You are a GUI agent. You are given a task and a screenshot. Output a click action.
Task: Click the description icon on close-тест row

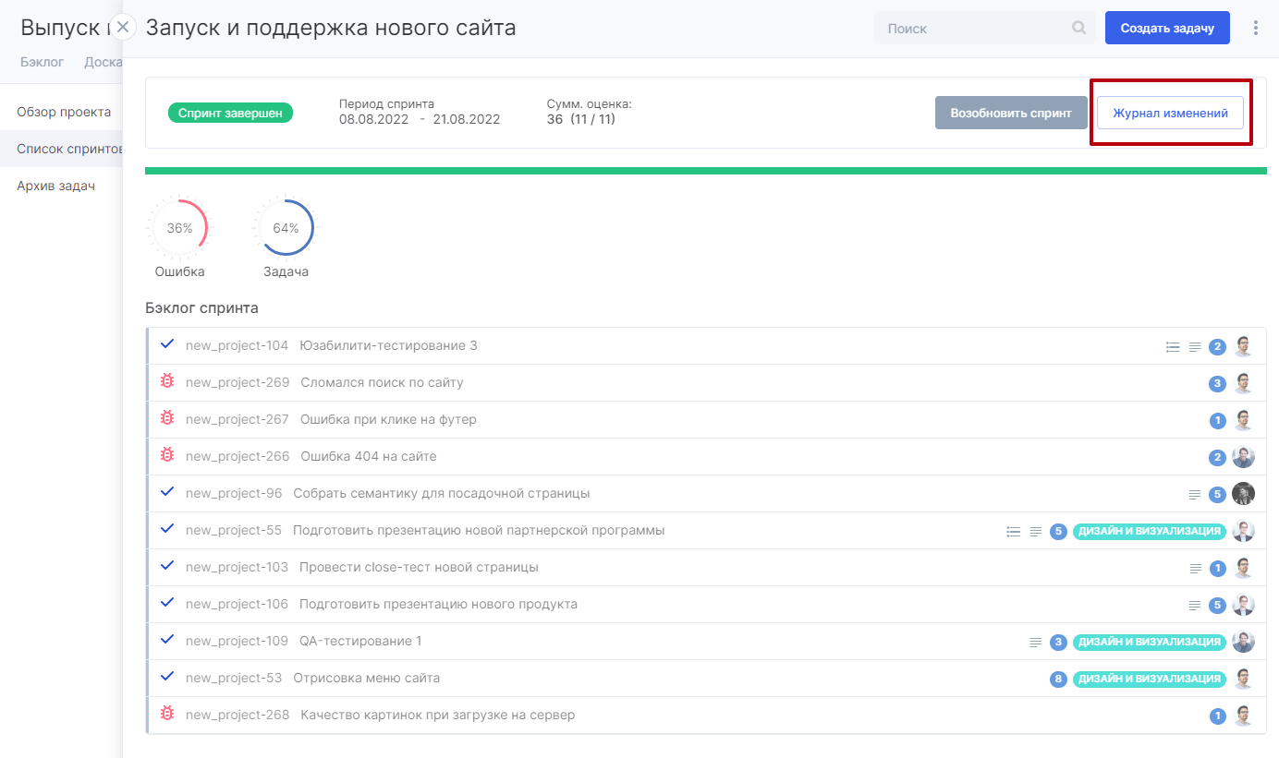click(1195, 569)
